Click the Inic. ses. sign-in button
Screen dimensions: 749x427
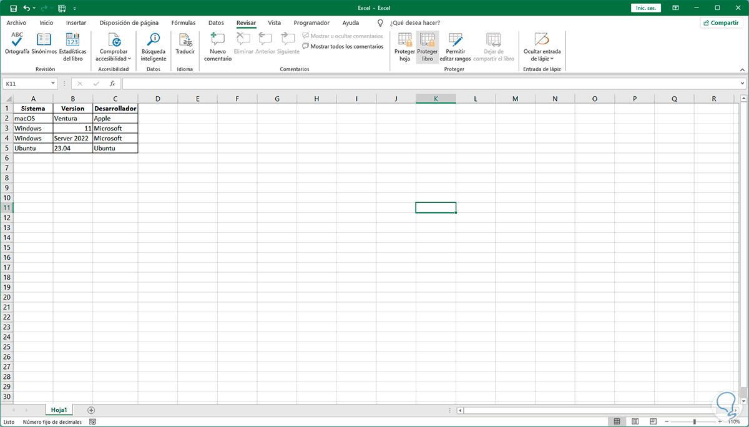tap(646, 8)
